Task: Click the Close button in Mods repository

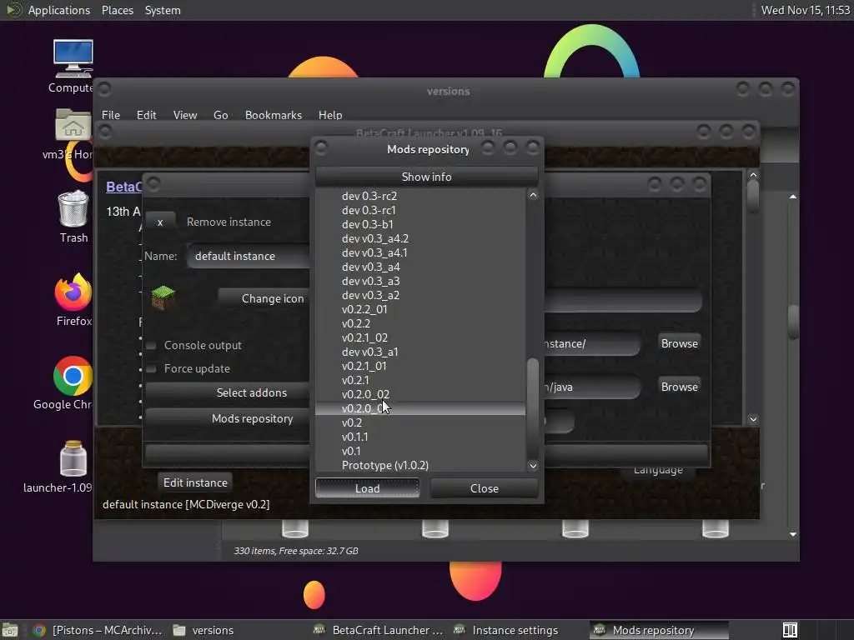Action: (485, 488)
